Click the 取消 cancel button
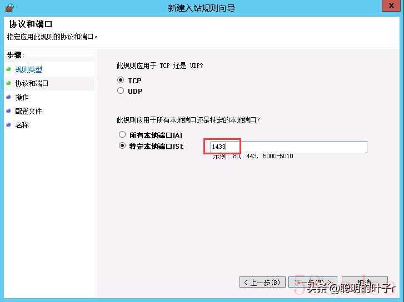This screenshot has height=302, width=404. 365,282
